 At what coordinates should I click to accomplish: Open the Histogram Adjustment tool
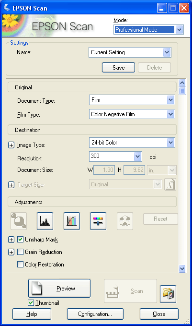[x=45, y=221]
